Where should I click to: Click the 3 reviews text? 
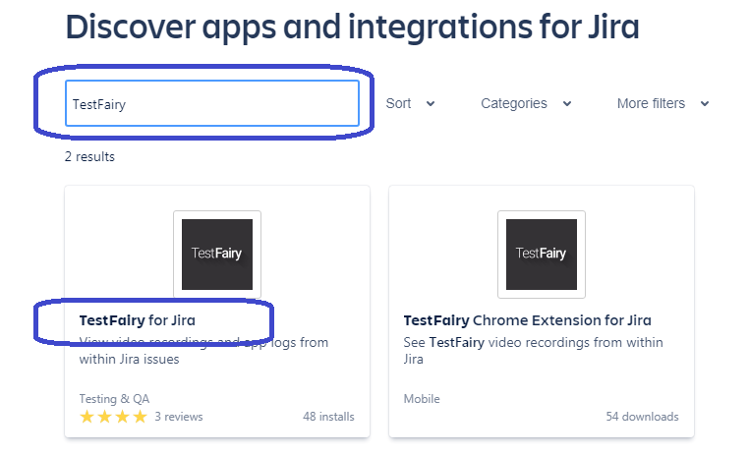[178, 417]
